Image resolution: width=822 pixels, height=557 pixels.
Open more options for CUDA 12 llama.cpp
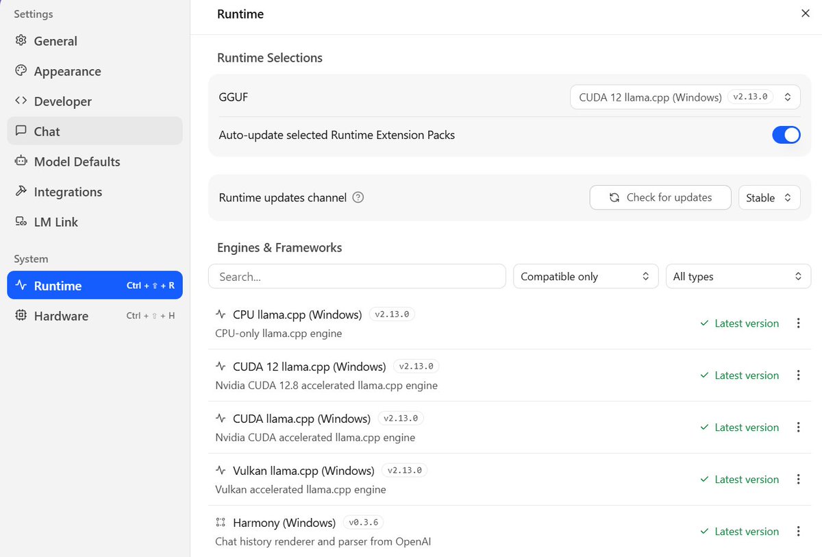[798, 375]
